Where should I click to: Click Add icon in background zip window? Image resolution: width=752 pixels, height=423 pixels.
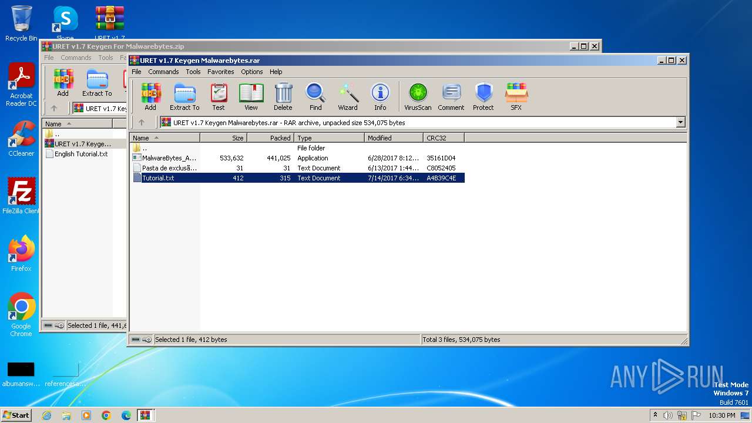(63, 83)
